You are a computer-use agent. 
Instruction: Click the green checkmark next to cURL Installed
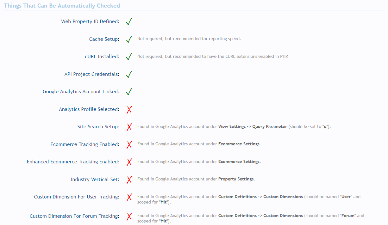(x=129, y=57)
